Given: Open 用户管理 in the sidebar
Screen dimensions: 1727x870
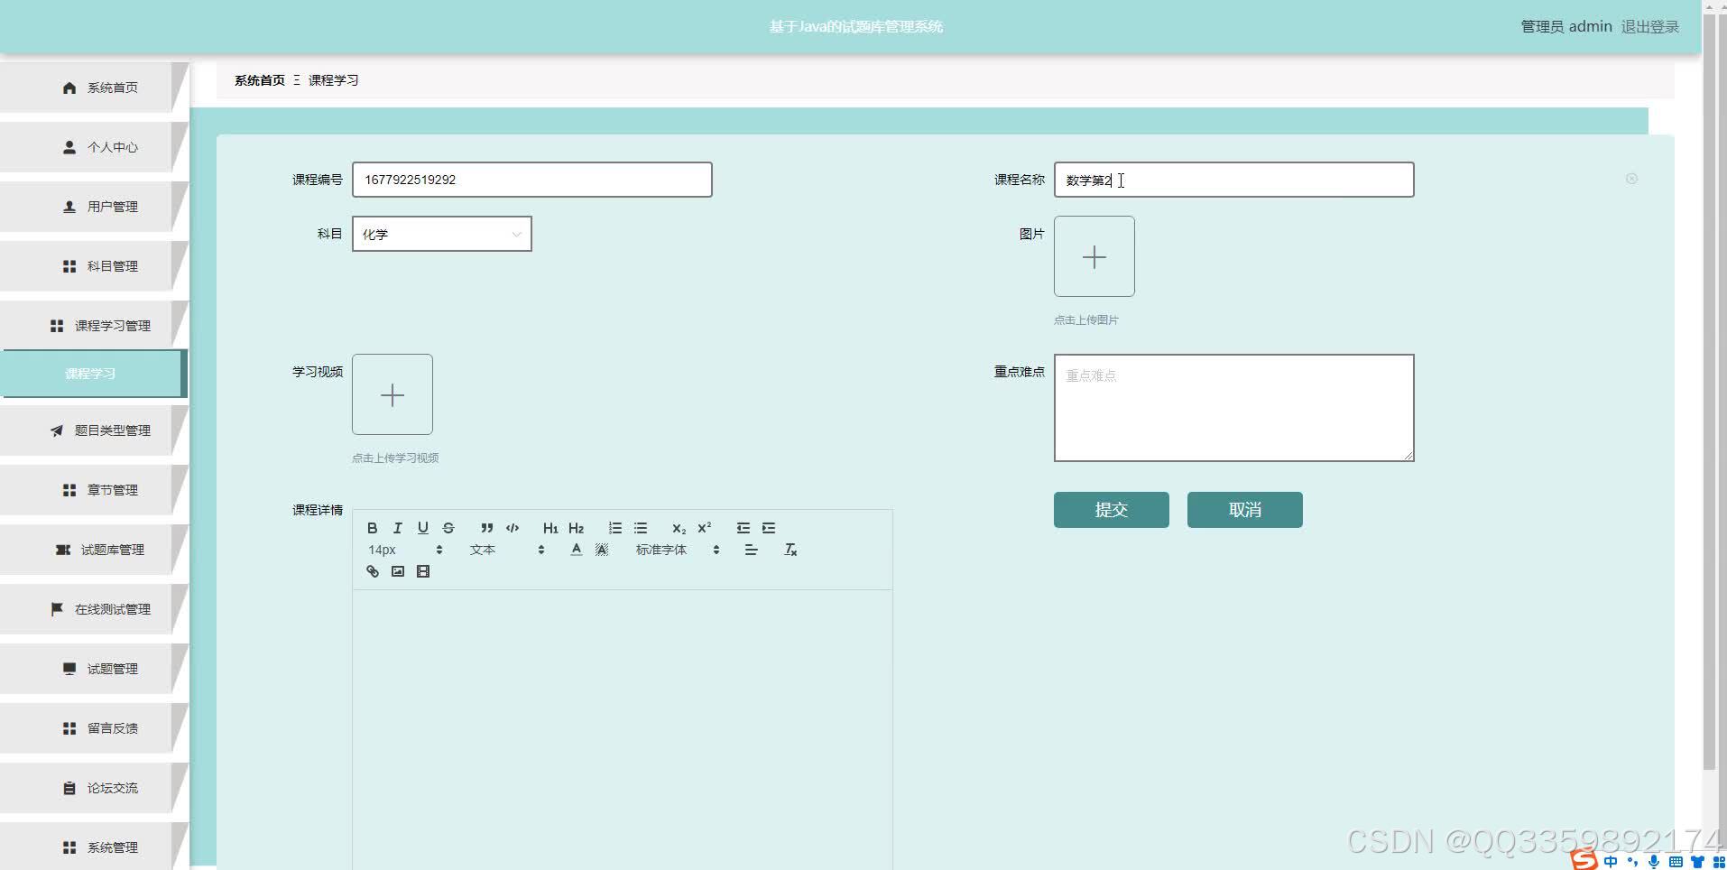Looking at the screenshot, I should [94, 207].
